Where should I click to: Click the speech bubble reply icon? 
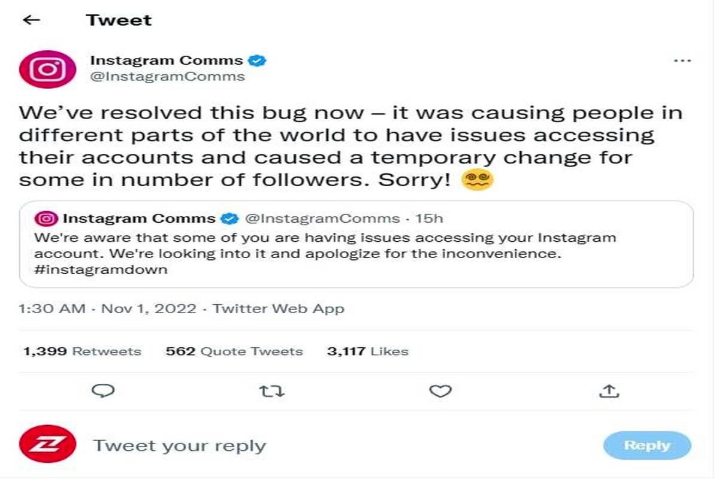[x=104, y=391]
